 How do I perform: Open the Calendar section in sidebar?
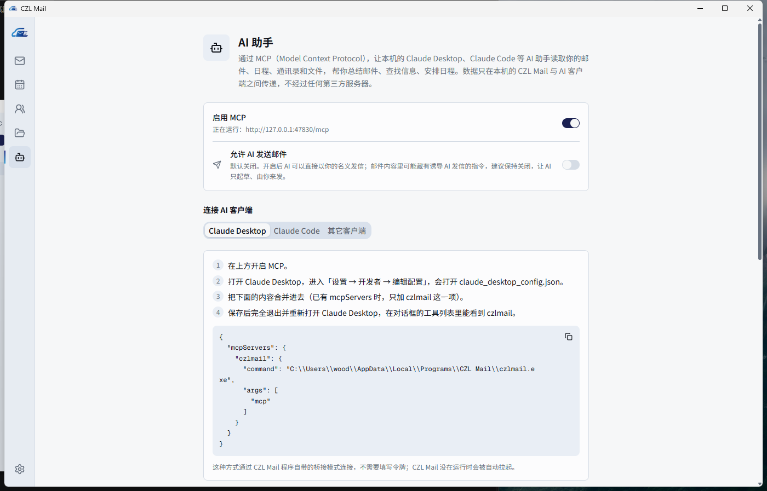pyautogui.click(x=20, y=85)
